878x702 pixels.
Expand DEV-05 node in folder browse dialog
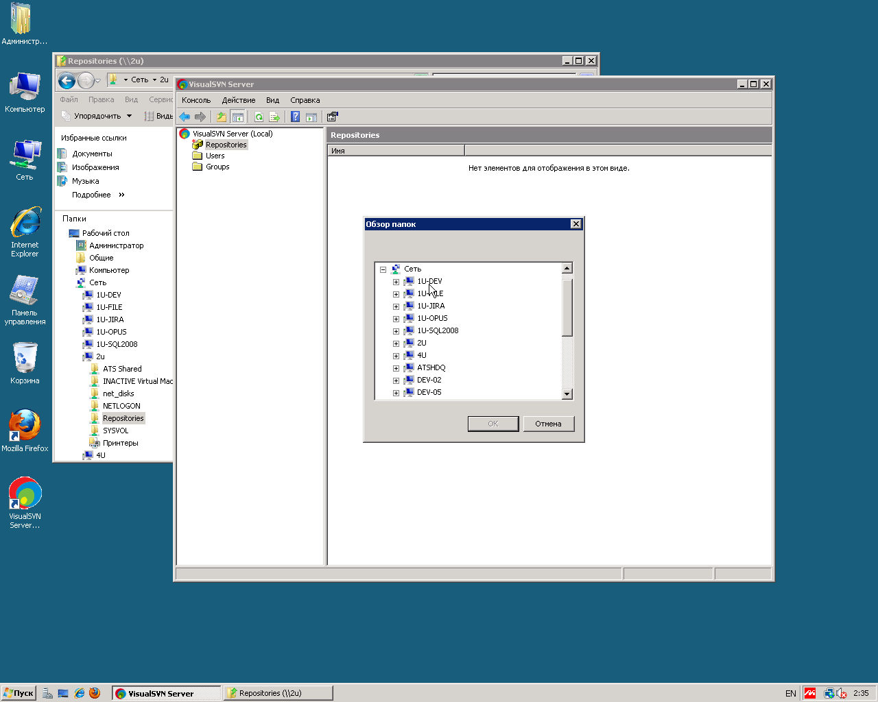pyautogui.click(x=396, y=393)
